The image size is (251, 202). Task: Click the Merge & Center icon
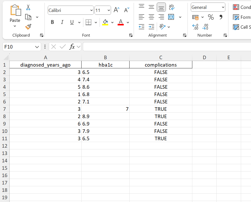pyautogui.click(x=171, y=17)
